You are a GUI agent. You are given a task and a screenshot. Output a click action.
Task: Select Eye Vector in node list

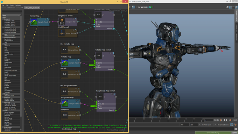(8, 39)
